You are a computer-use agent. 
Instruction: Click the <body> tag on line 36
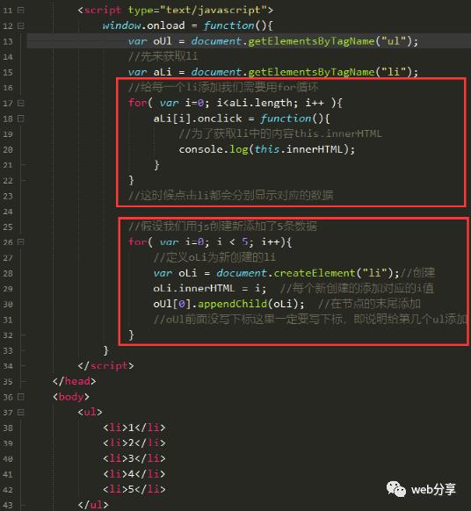71,397
